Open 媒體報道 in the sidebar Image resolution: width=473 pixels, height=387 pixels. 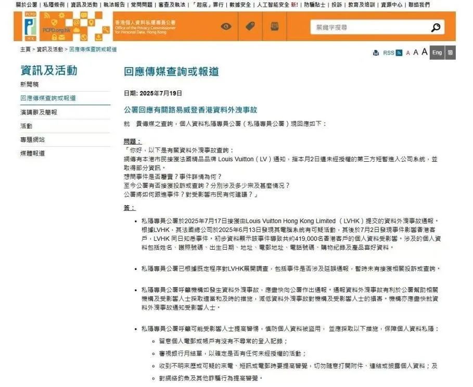[x=32, y=153]
